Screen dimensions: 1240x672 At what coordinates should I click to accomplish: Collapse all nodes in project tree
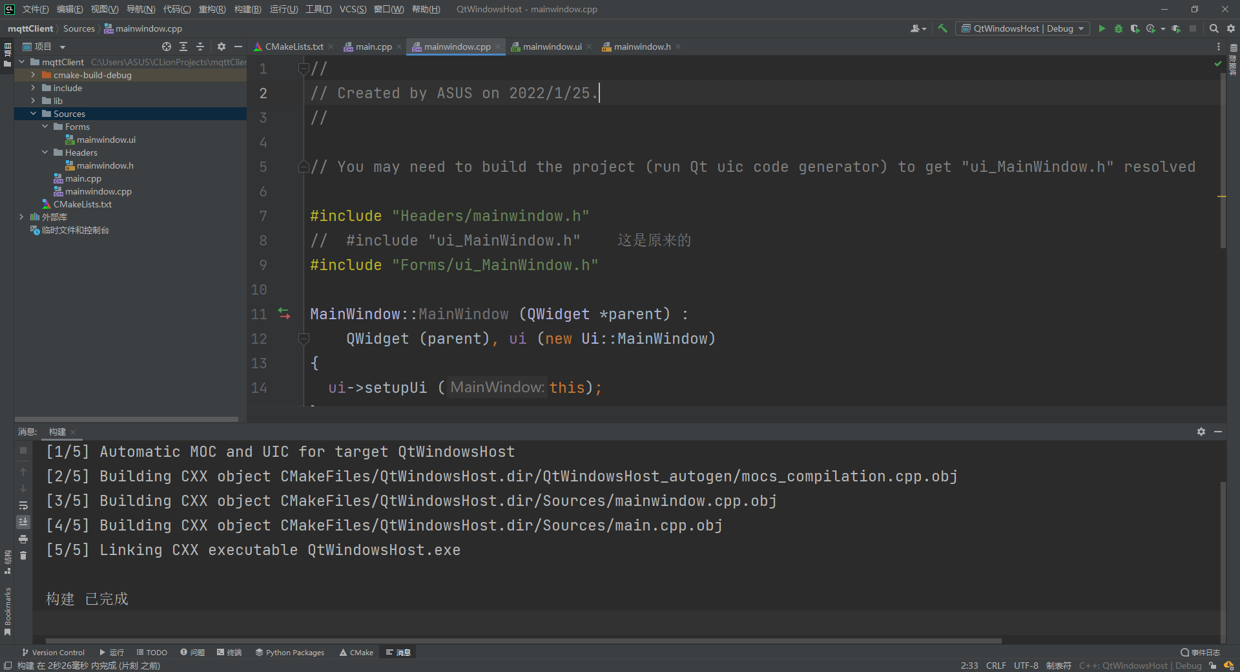tap(200, 47)
